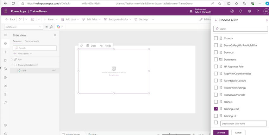The height and width of the screenshot is (135, 269).
Task: Open the formula fx button
Action: coord(51,27)
